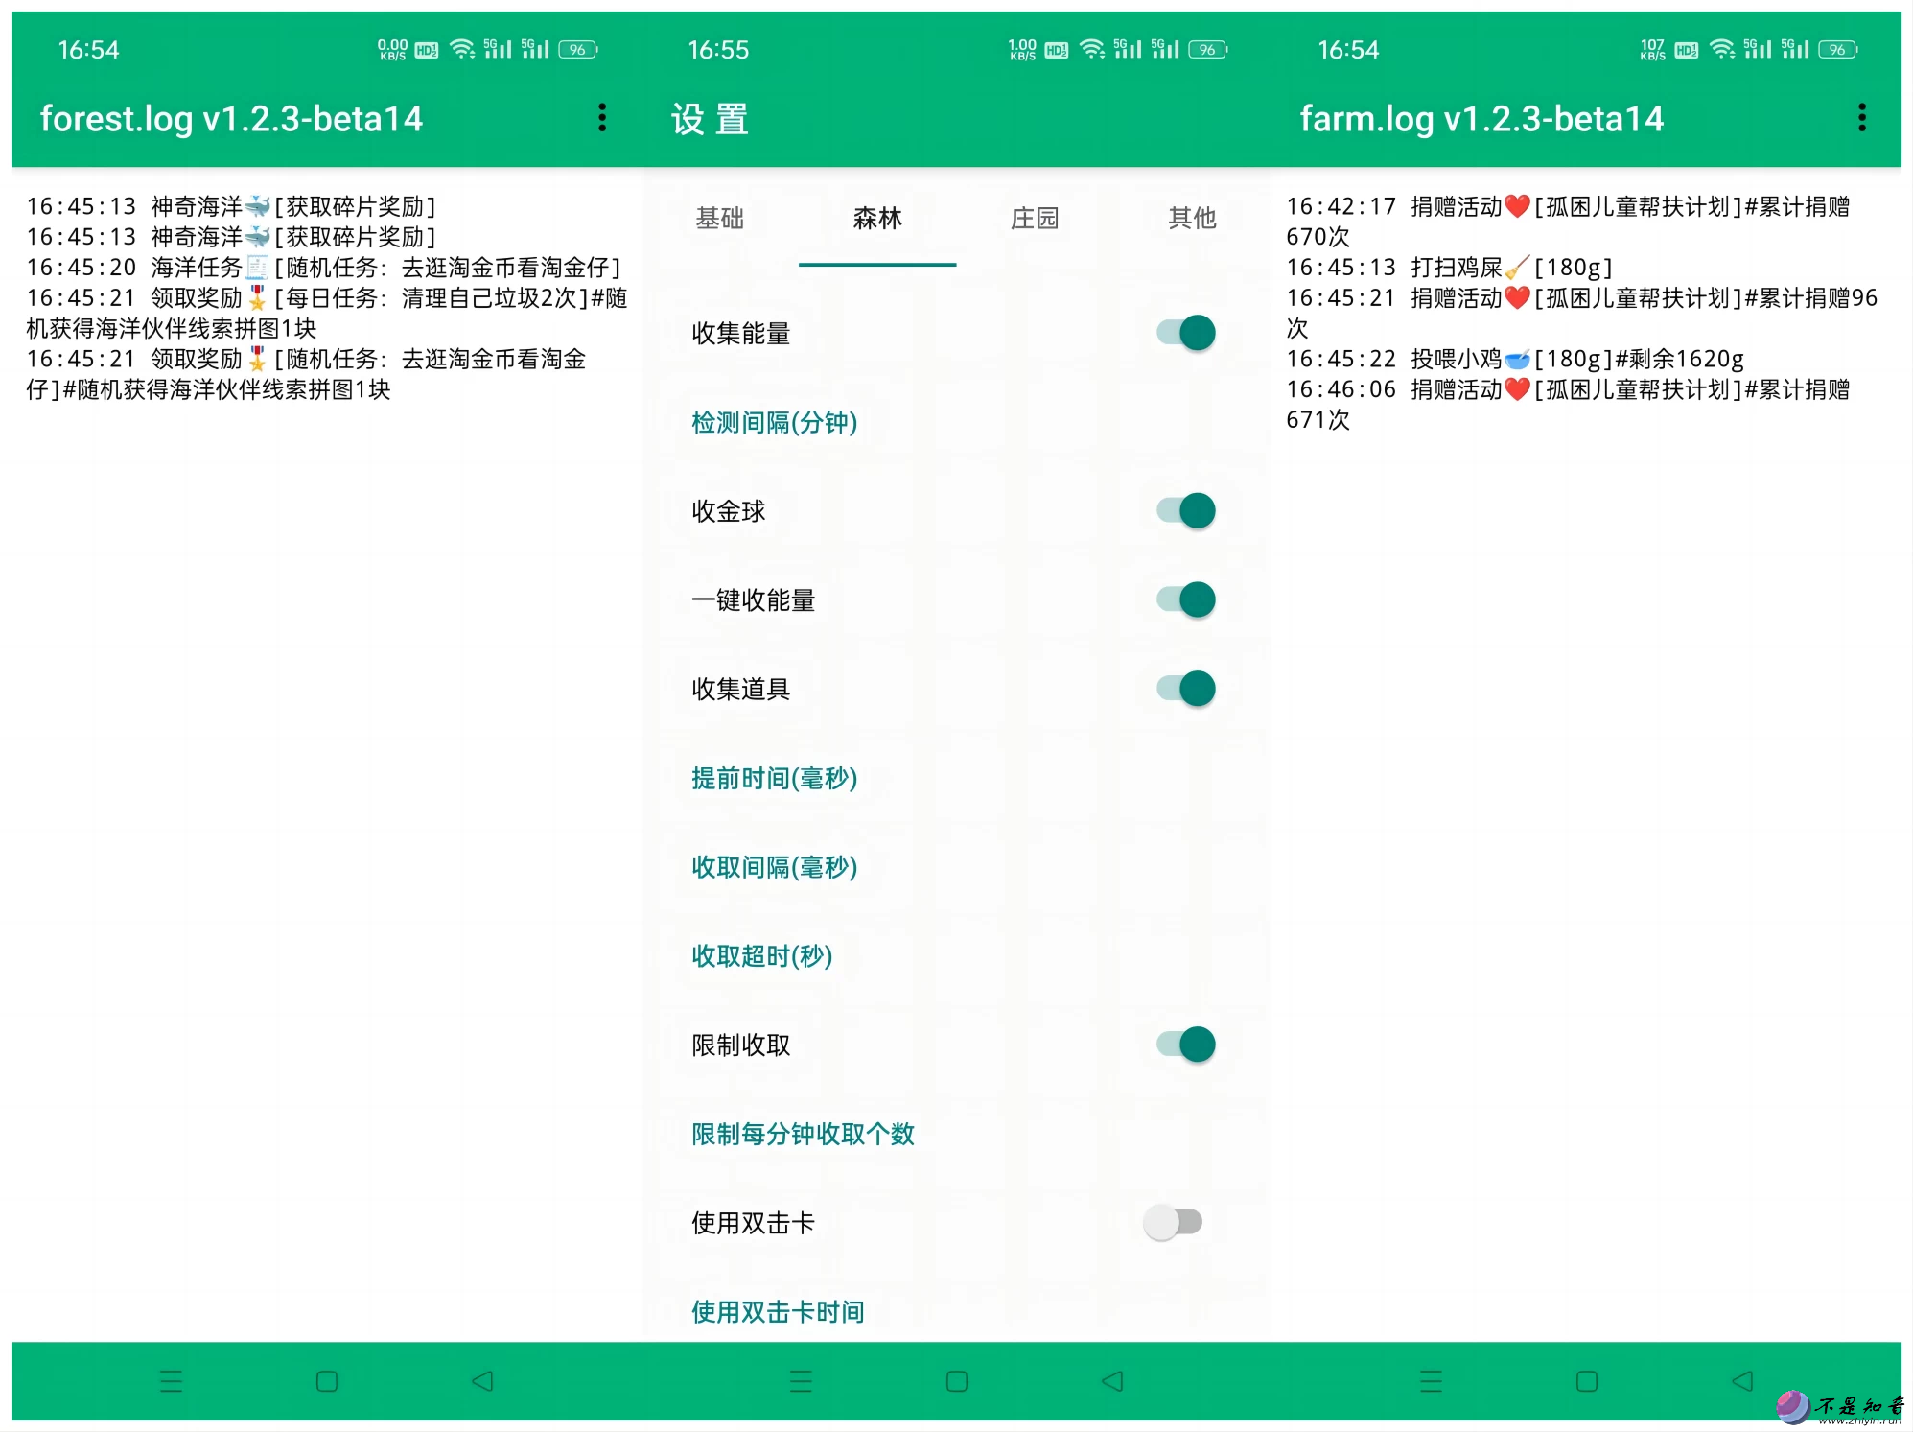Open 庄园 tab
Image resolution: width=1913 pixels, height=1432 pixels.
tap(1035, 219)
